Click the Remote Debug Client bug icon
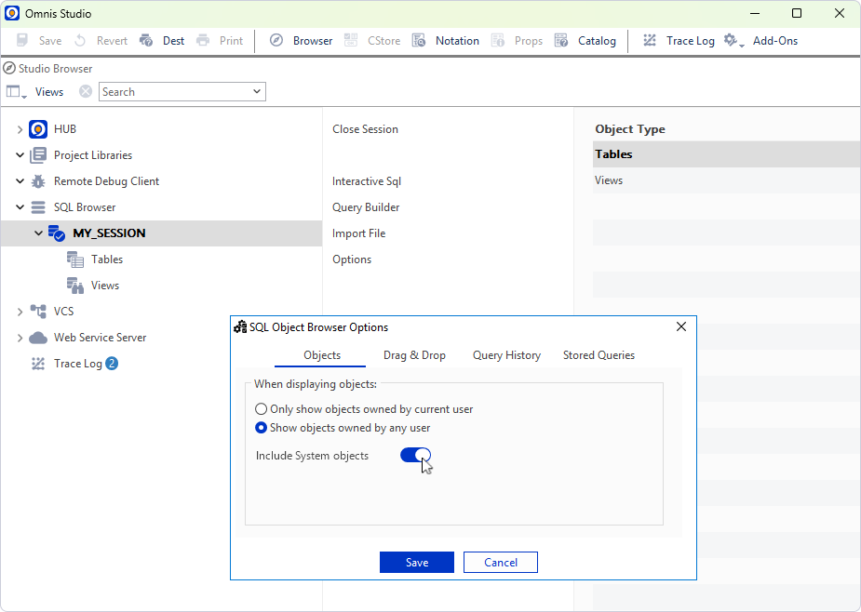Image resolution: width=861 pixels, height=612 pixels. point(38,181)
